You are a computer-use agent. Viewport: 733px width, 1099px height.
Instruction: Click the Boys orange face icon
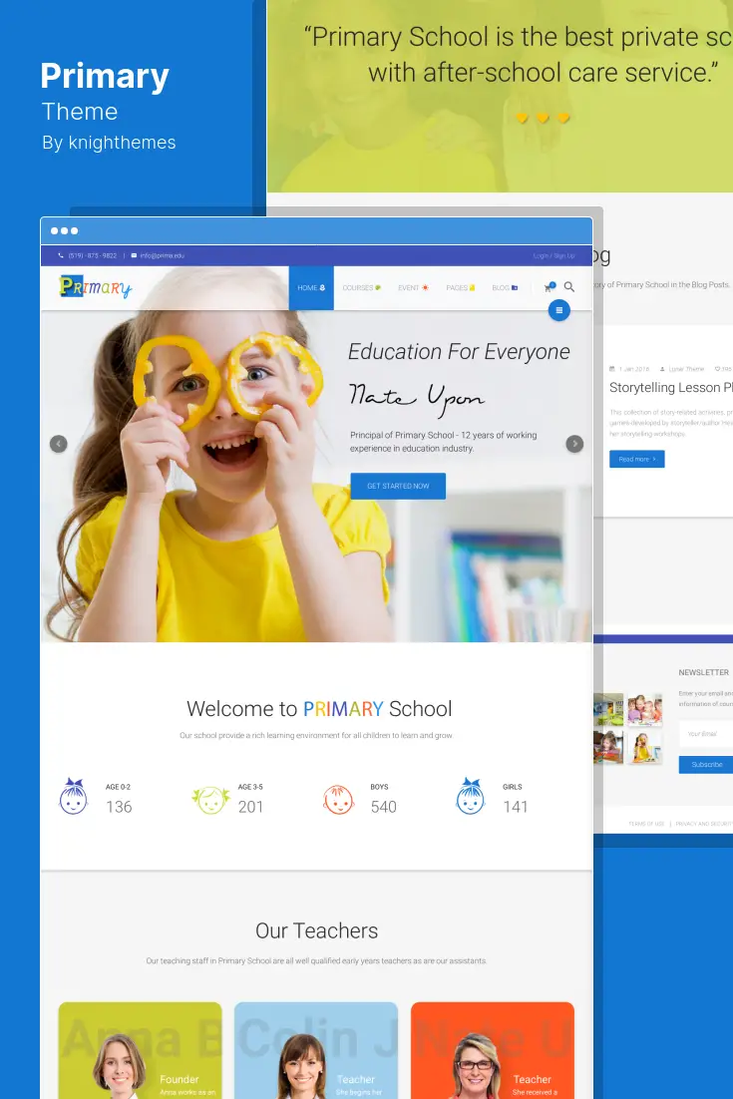(338, 799)
